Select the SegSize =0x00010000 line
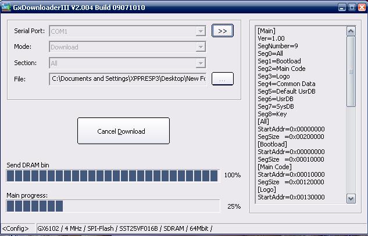 [x=291, y=159]
